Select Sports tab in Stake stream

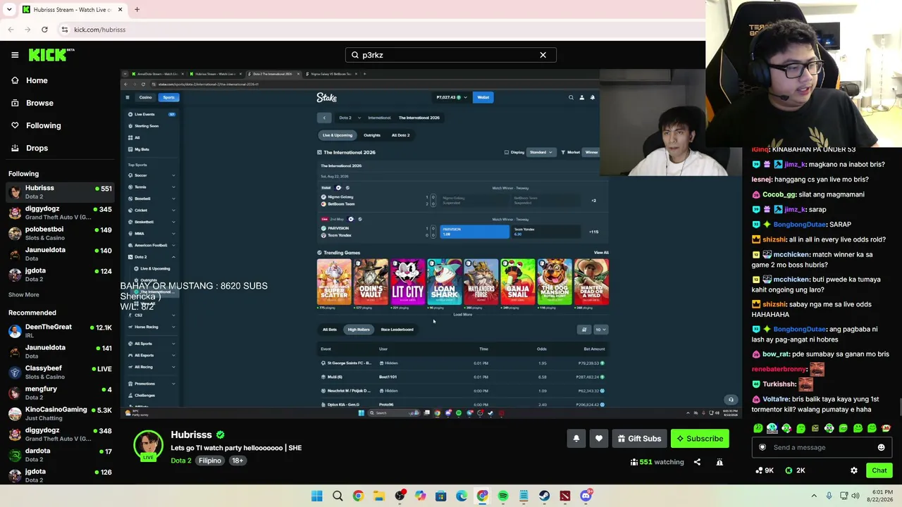(169, 97)
